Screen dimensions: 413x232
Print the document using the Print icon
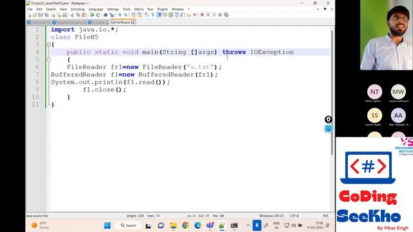coord(65,15)
